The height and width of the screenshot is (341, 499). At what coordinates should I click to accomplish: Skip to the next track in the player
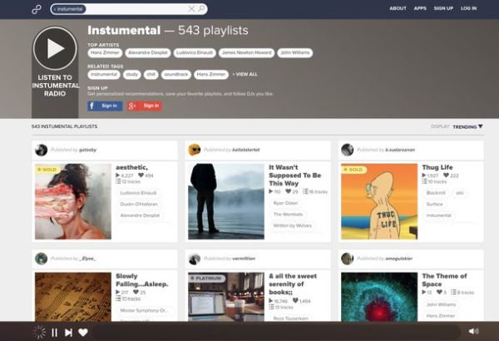[x=69, y=332]
